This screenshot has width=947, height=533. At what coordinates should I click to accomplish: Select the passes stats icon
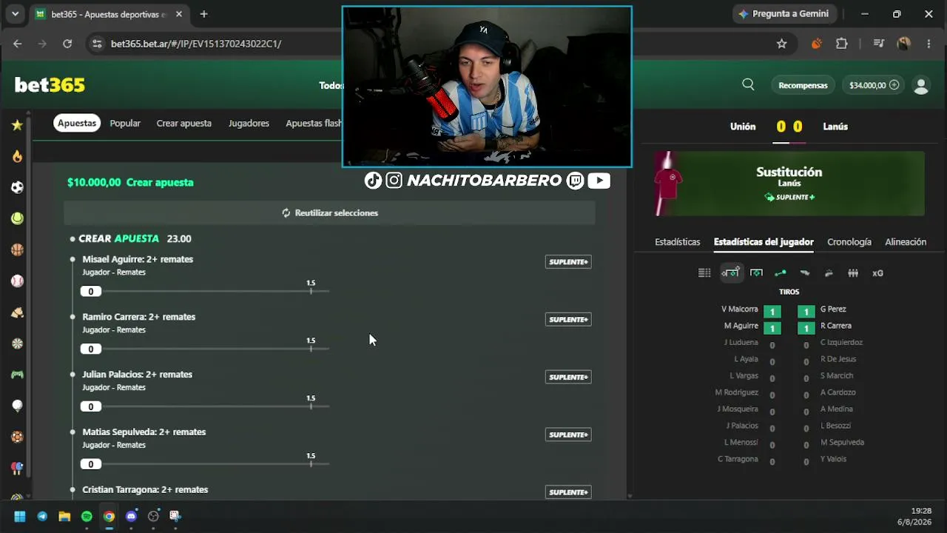(x=780, y=273)
